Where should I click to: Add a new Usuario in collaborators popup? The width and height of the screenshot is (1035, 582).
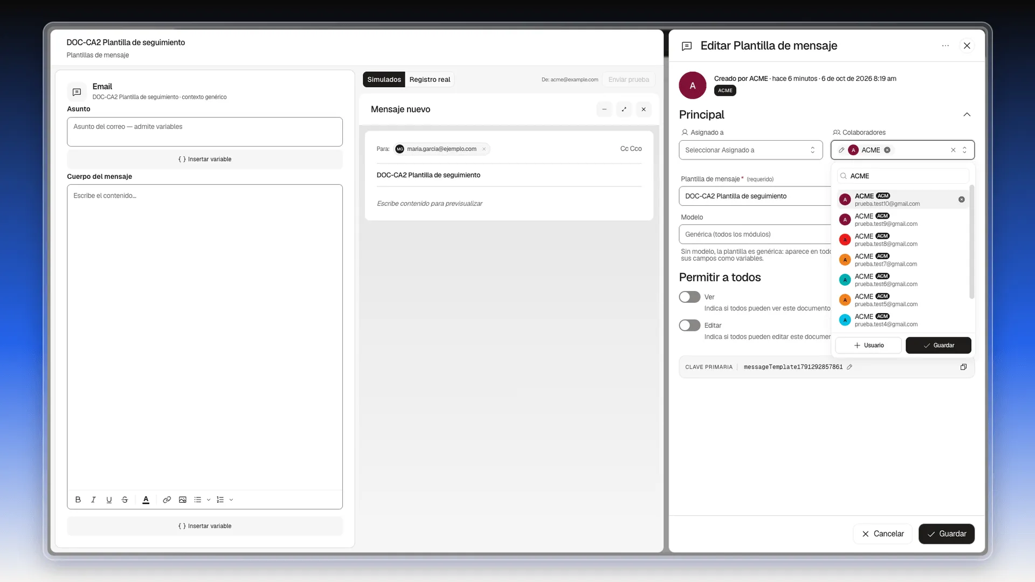(x=868, y=345)
